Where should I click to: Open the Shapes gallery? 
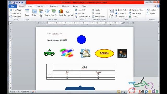47,13
